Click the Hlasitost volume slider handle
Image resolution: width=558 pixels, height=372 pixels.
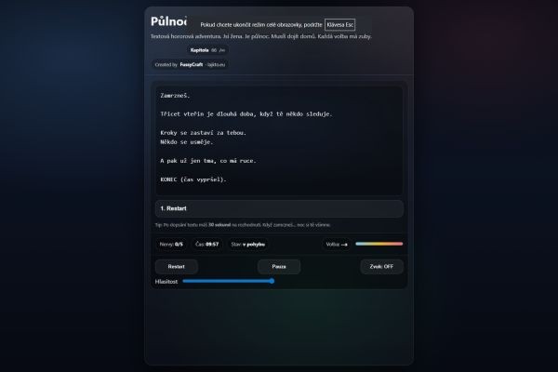[272, 281]
